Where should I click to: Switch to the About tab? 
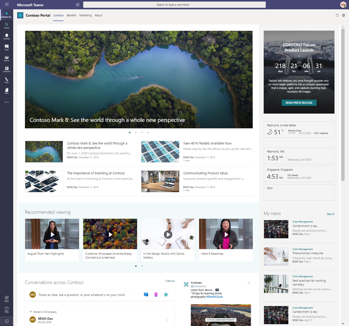point(98,15)
